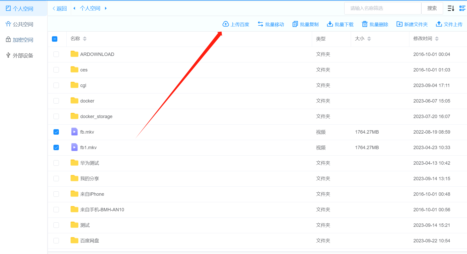Click the 来自手机-BMH-AN10 folder icon
The width and height of the screenshot is (467, 254).
pos(74,209)
